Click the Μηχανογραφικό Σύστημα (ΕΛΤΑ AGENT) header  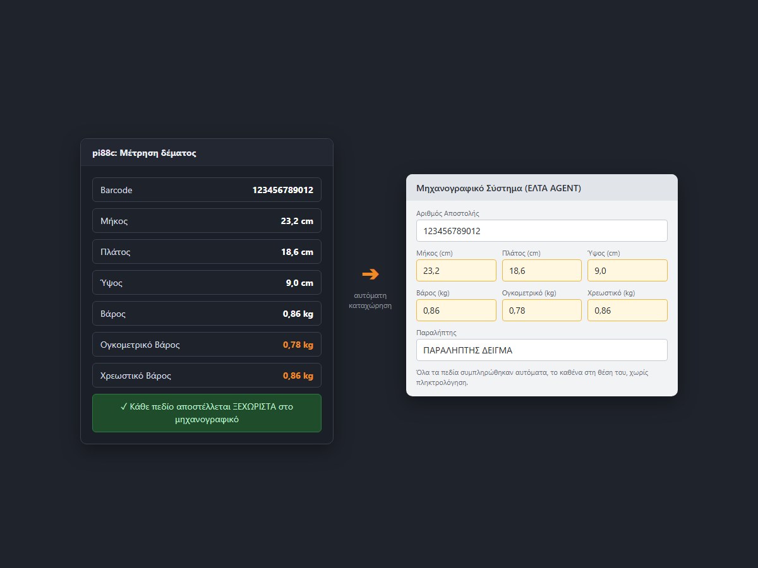tap(499, 188)
